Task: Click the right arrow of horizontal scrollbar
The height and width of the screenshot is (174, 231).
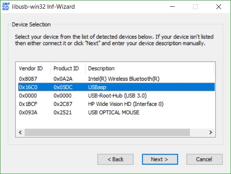Action: [x=211, y=132]
